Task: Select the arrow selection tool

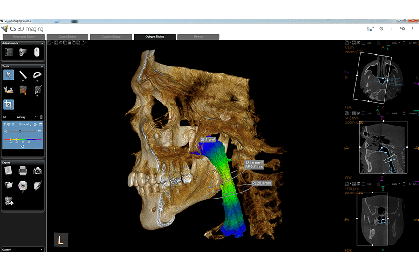Action: click(x=8, y=75)
